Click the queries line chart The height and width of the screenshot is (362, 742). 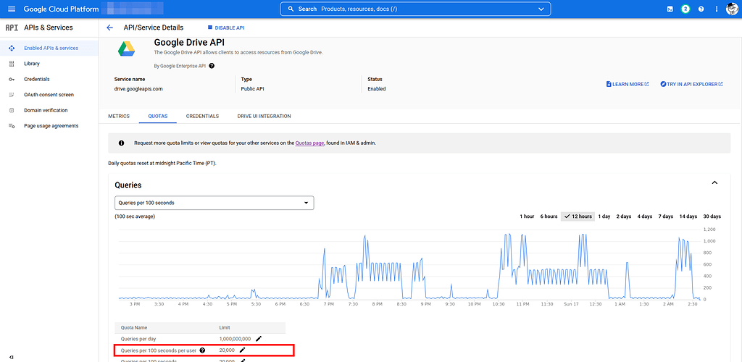(x=409, y=266)
